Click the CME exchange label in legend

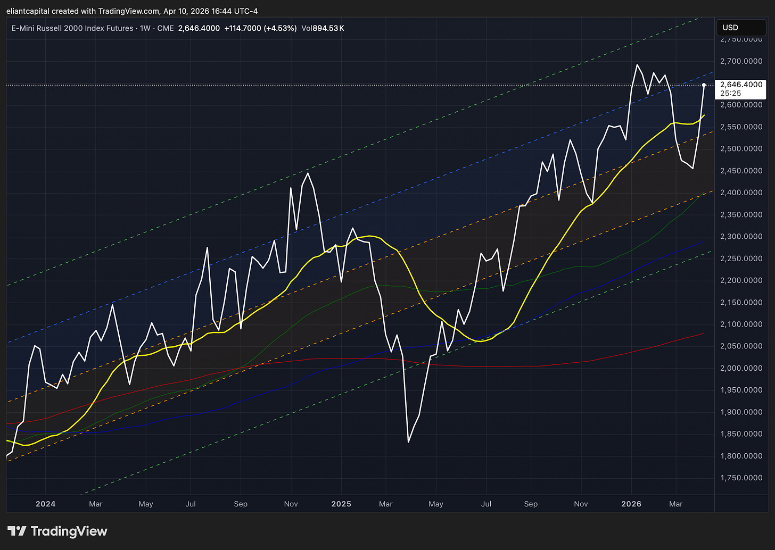[166, 28]
